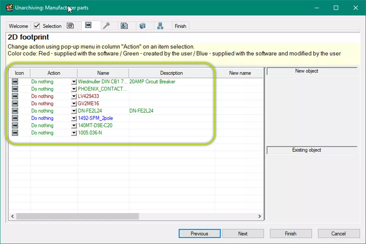Switch to the Finish tab
366x244 pixels.
180,26
